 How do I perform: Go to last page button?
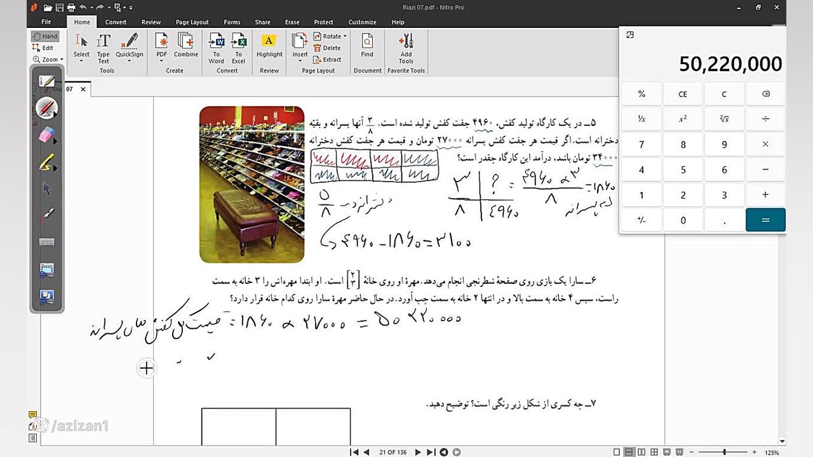[x=431, y=452]
